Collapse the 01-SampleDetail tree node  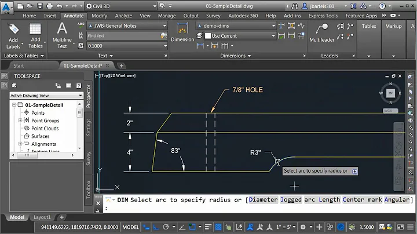click(14, 105)
